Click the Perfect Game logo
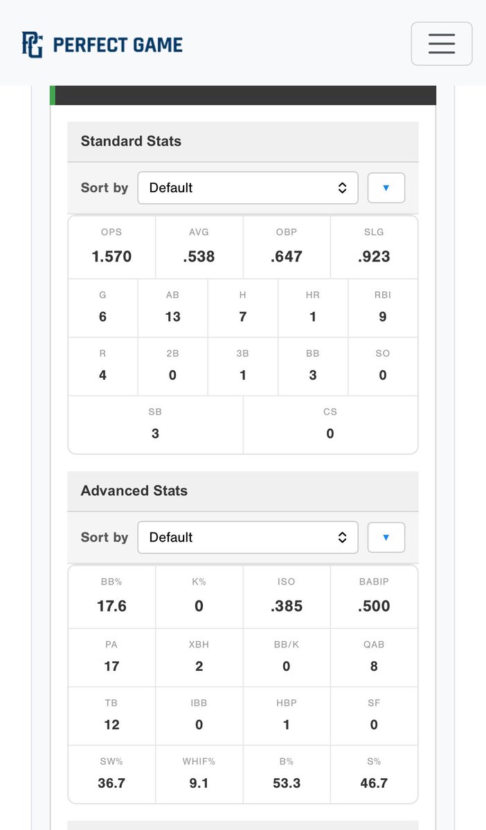 102,45
